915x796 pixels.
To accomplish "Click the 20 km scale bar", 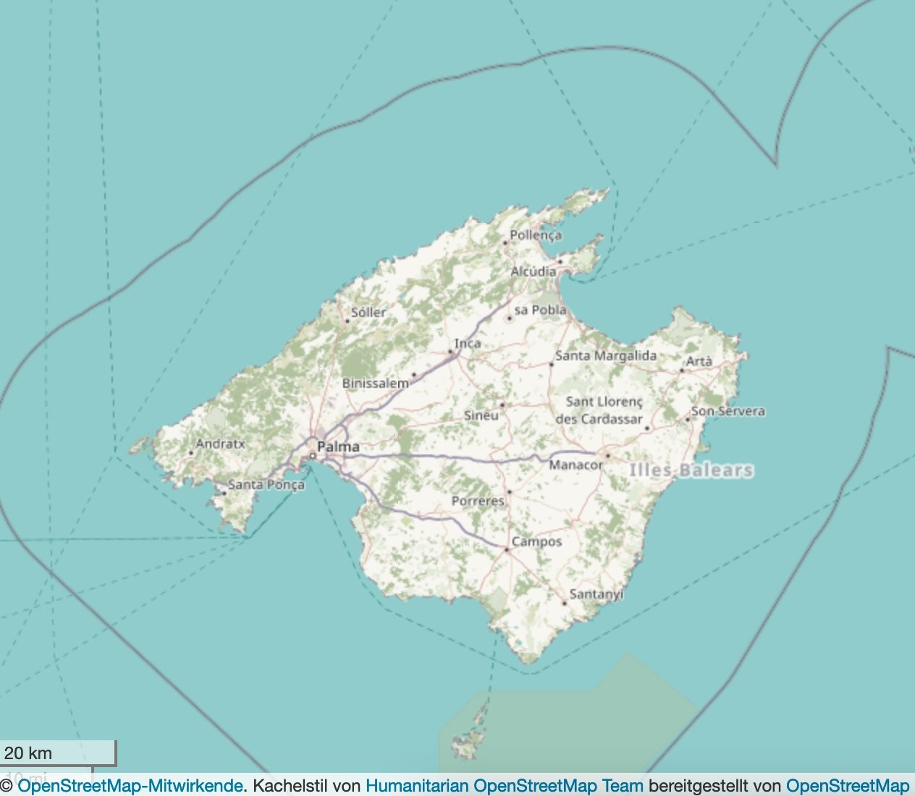I will coord(58,753).
